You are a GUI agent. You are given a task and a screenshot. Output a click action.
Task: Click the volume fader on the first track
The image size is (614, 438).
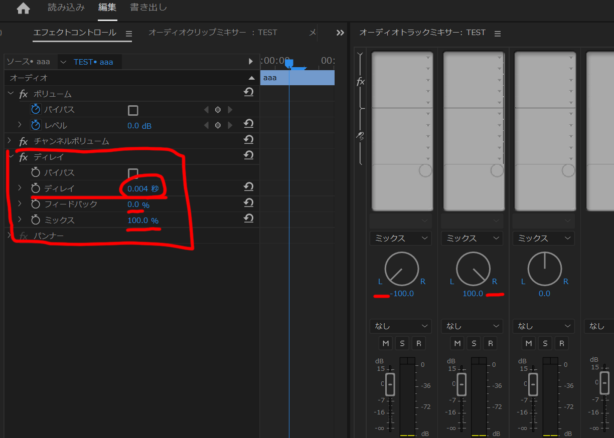[x=390, y=384]
